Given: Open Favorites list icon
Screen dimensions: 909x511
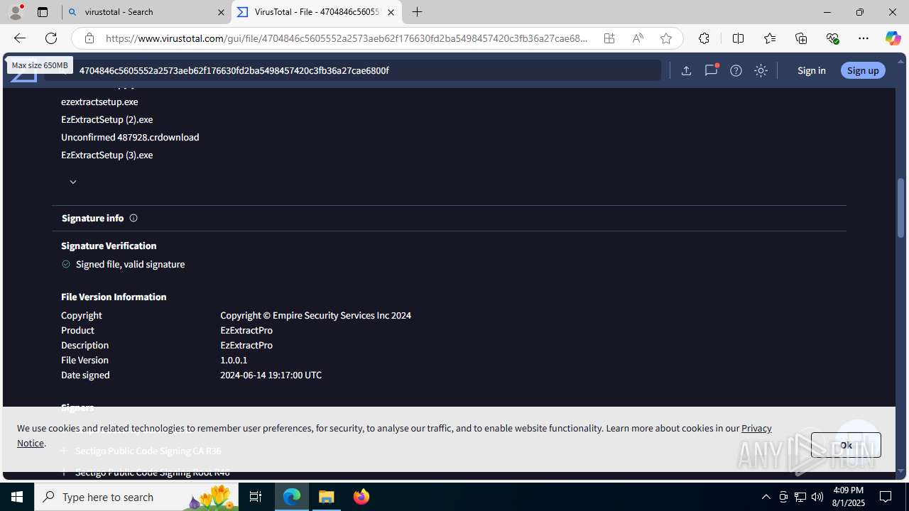Looking at the screenshot, I should coord(770,38).
